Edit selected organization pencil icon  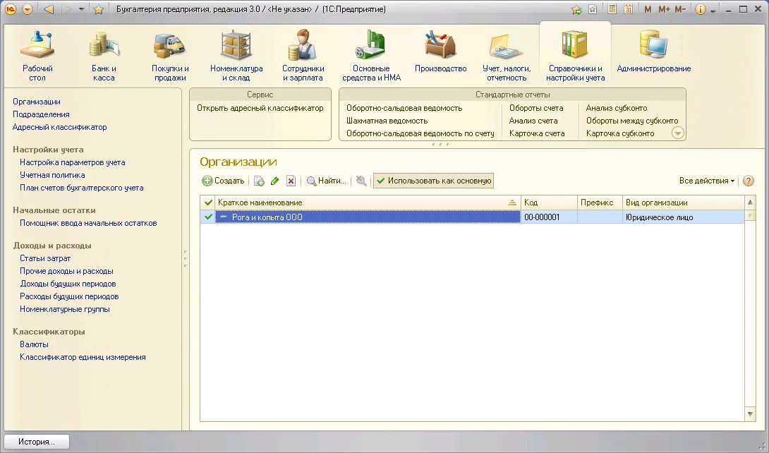[274, 181]
